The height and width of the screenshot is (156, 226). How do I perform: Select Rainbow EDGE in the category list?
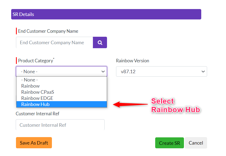(37, 98)
